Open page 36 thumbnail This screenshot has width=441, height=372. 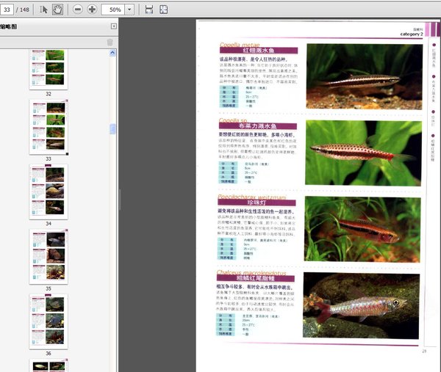[x=49, y=321]
